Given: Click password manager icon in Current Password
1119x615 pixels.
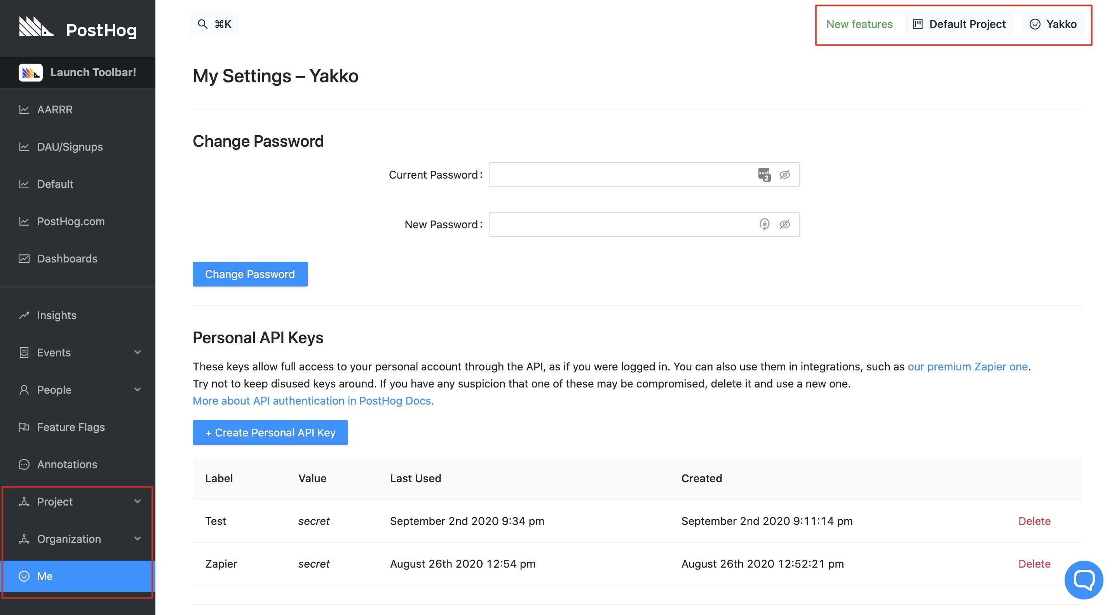Looking at the screenshot, I should (x=764, y=174).
